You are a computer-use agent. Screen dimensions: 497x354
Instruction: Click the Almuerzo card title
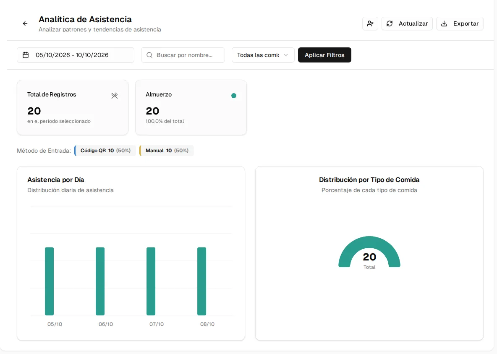pos(159,95)
